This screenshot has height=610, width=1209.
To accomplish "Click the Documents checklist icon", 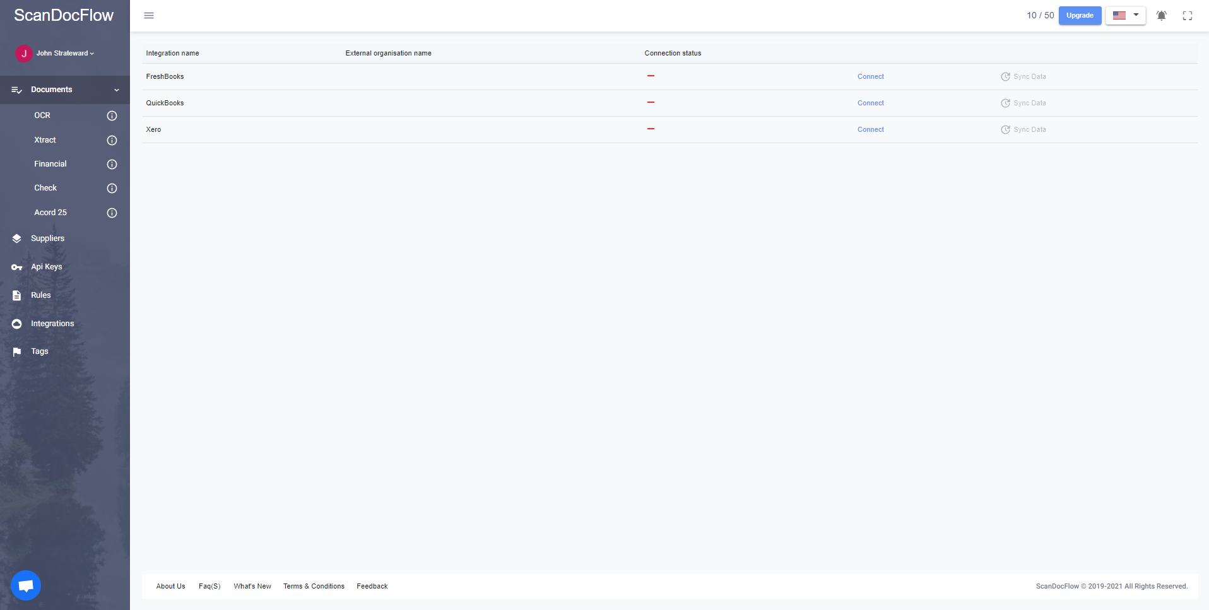I will click(17, 90).
